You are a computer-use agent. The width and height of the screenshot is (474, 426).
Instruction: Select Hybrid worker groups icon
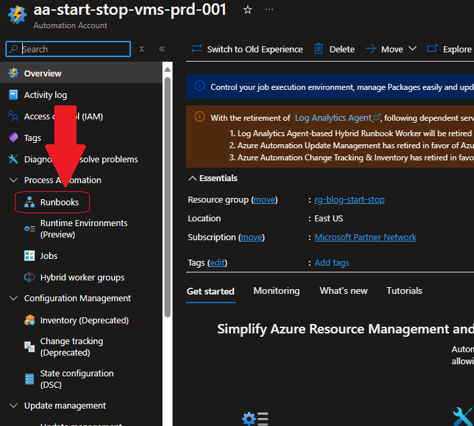pos(30,277)
